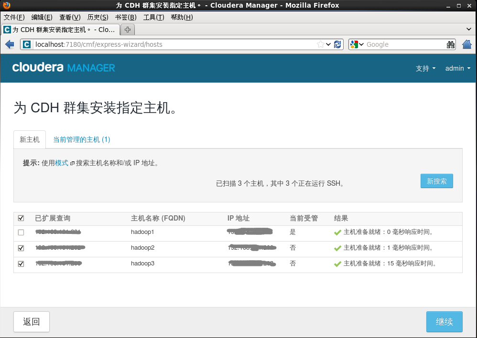The image size is (477, 338).
Task: Click 否 in the hadoop2 row
Action: point(293,248)
